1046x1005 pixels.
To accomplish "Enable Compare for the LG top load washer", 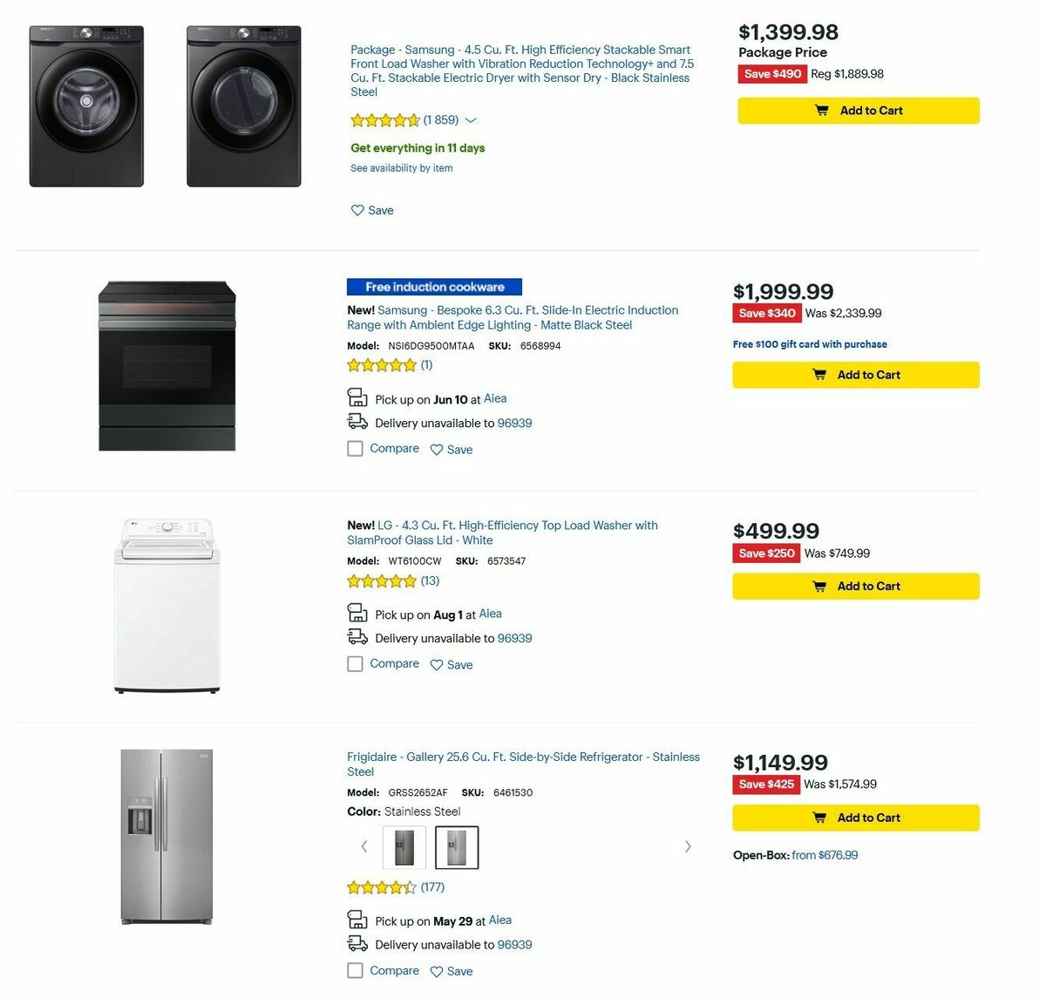I will 355,663.
